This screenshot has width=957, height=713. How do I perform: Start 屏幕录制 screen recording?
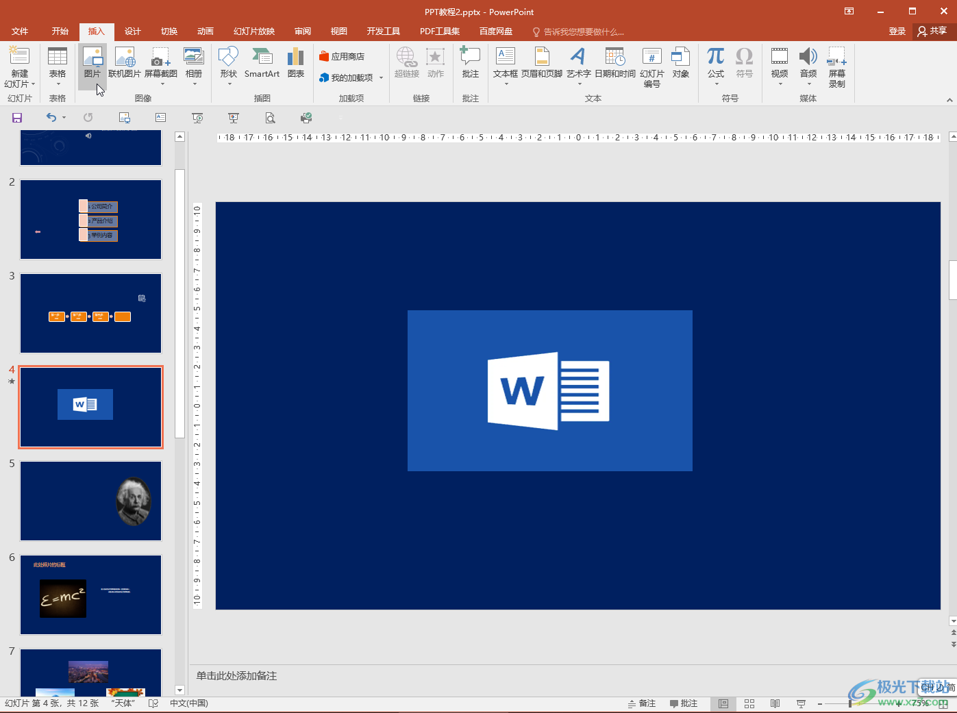coord(837,66)
